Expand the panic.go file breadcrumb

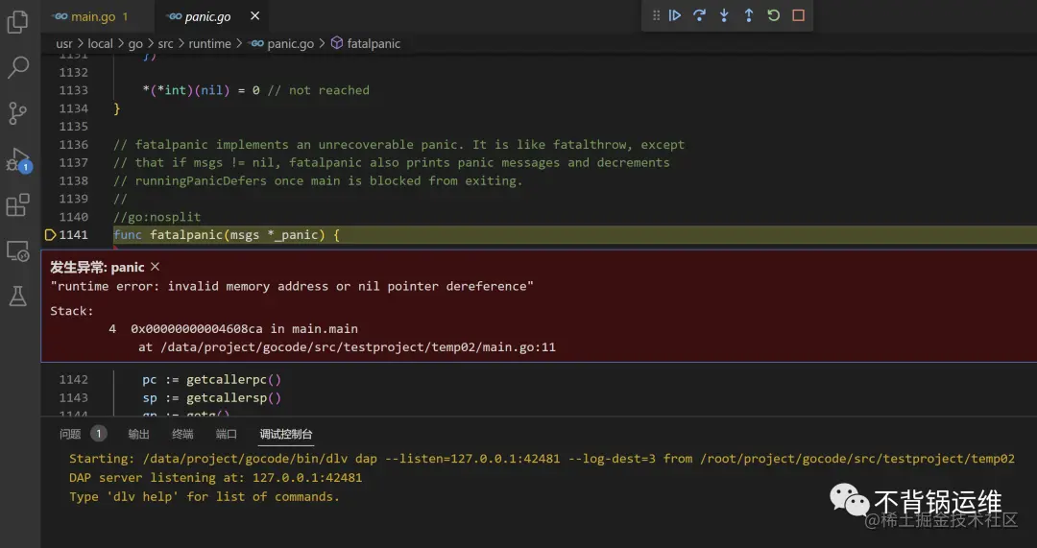pos(290,43)
